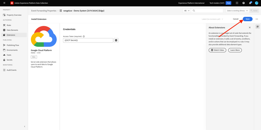Click the Adobe logo icon
Screen dimensions: 261x130
pyautogui.click(x=12, y=3)
